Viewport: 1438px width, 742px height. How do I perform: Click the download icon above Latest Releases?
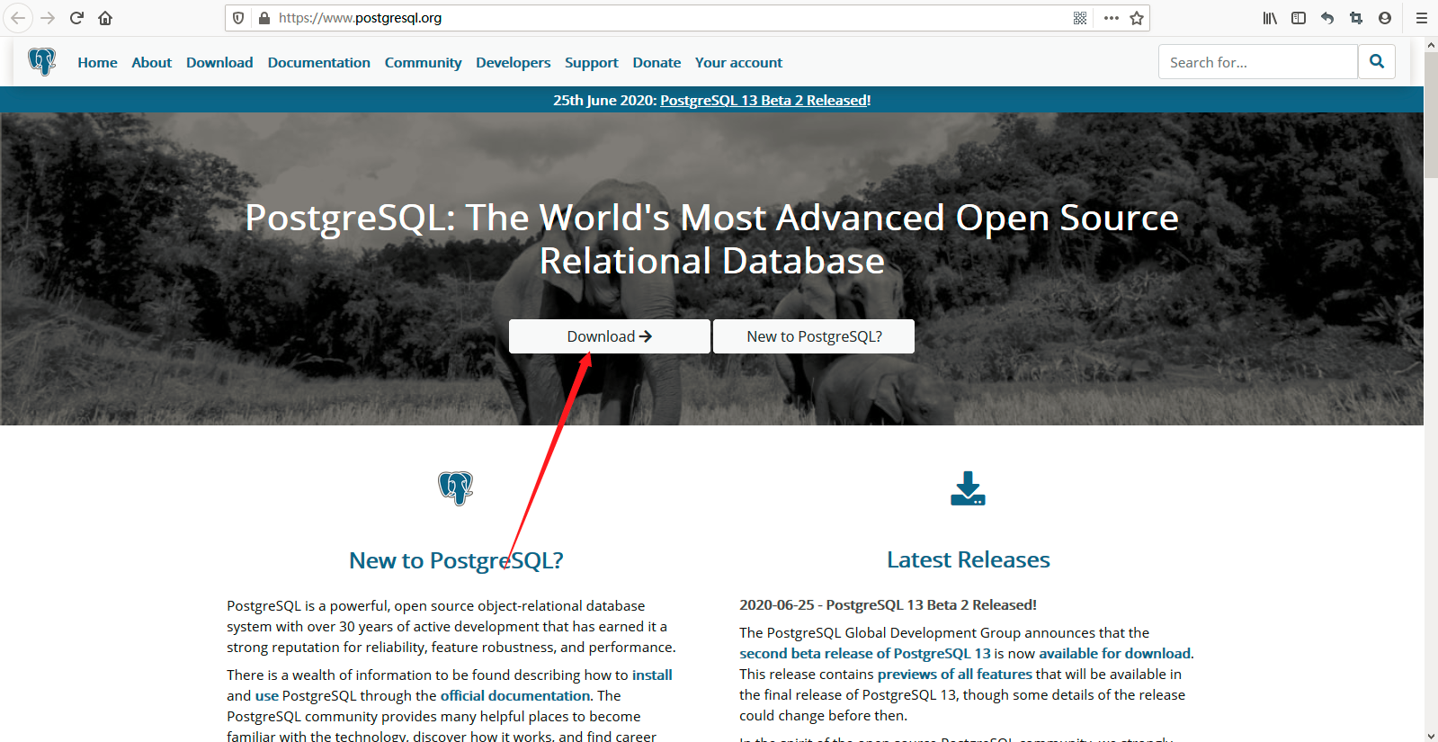tap(969, 488)
